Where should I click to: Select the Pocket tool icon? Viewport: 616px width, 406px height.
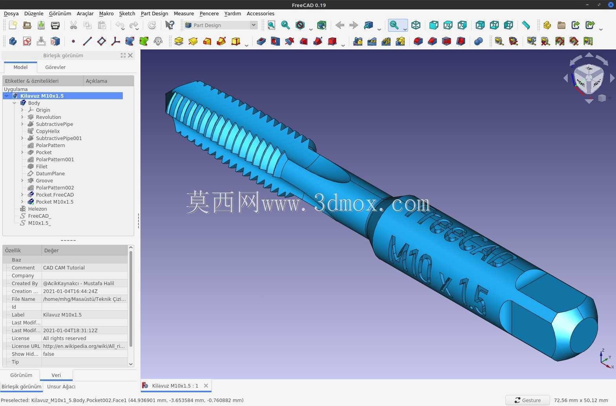point(261,41)
